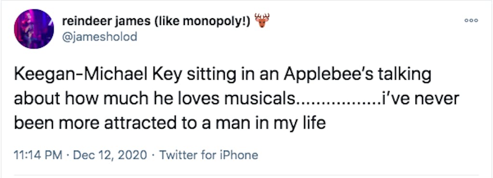Click the @jamesholod handle

click(x=100, y=36)
